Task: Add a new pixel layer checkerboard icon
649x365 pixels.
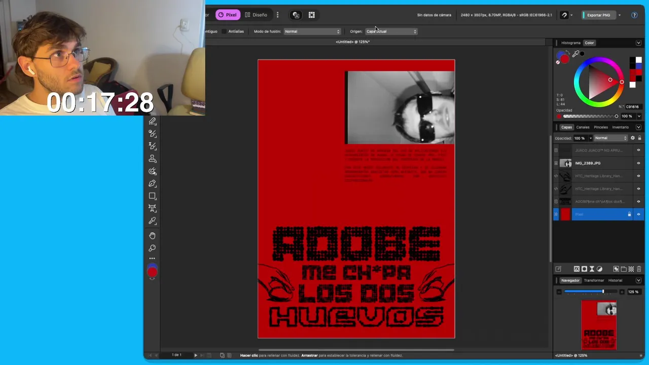Action: (631, 269)
